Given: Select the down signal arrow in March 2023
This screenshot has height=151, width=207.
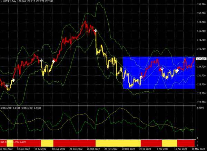Looking at the screenshot, I should 162,69.
